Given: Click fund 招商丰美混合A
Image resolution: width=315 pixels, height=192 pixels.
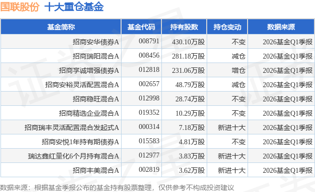Looking at the screenshot, I should [x=96, y=170].
